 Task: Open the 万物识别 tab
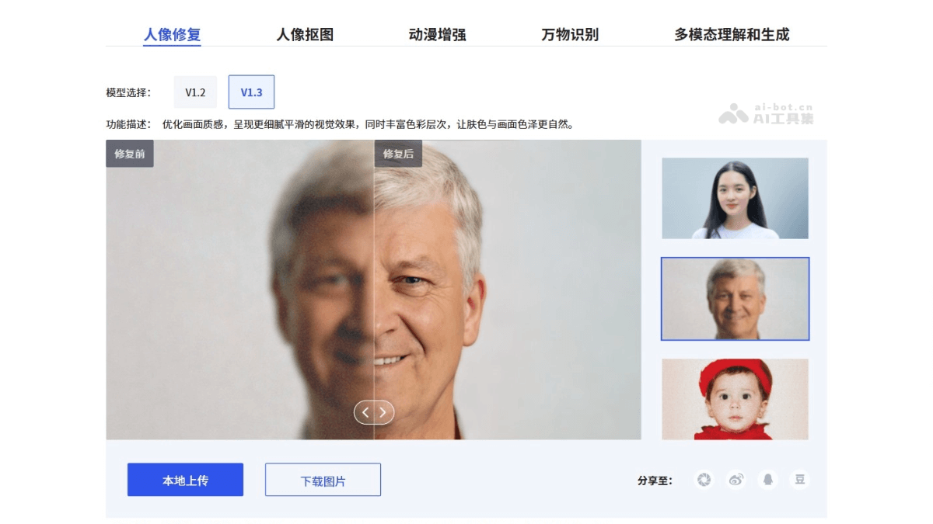(x=570, y=34)
